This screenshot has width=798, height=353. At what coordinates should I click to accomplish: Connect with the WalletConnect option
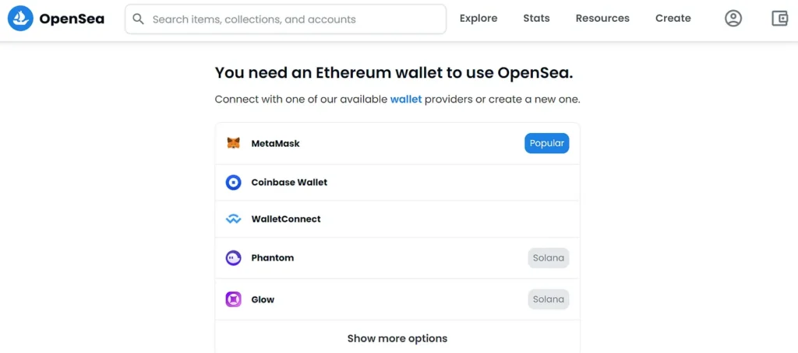tap(397, 219)
